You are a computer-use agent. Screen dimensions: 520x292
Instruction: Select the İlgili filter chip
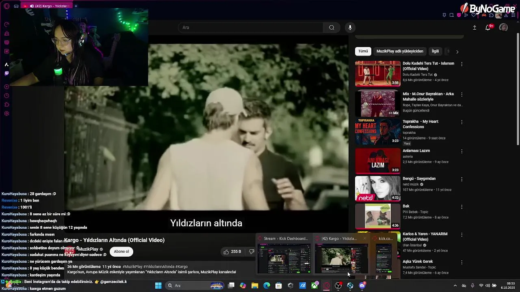coord(435,51)
